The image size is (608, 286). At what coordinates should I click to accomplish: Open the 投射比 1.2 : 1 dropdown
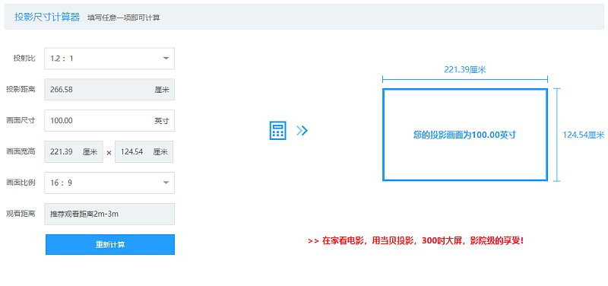coord(109,59)
